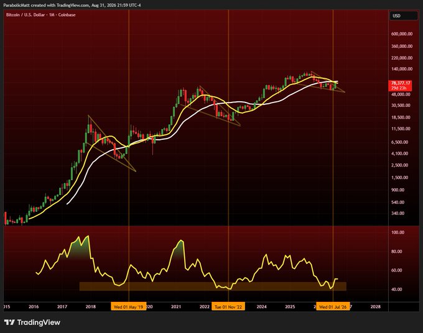Viewport: 423px width, 333px height.
Task: Click the 4,100.00 price axis label
Action: click(x=399, y=153)
